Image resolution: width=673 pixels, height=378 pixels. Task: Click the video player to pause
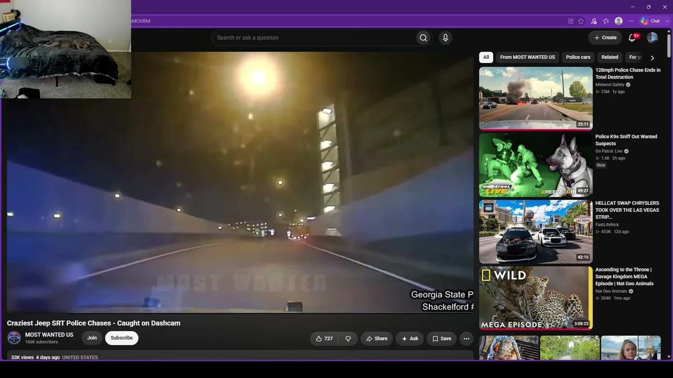[x=240, y=182]
